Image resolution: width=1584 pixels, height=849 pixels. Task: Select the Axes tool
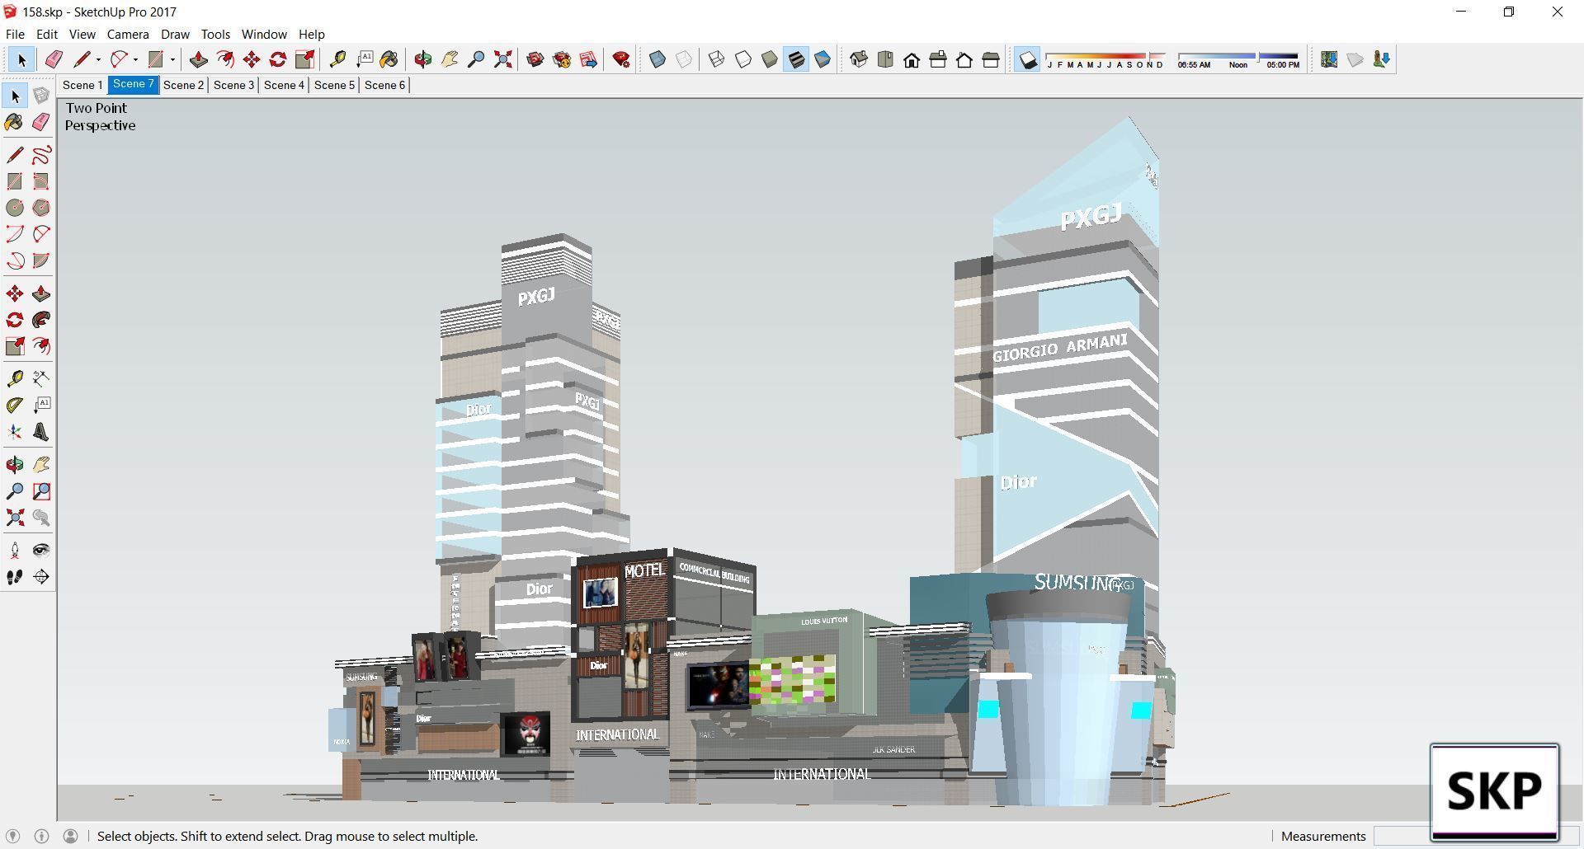[x=15, y=432]
